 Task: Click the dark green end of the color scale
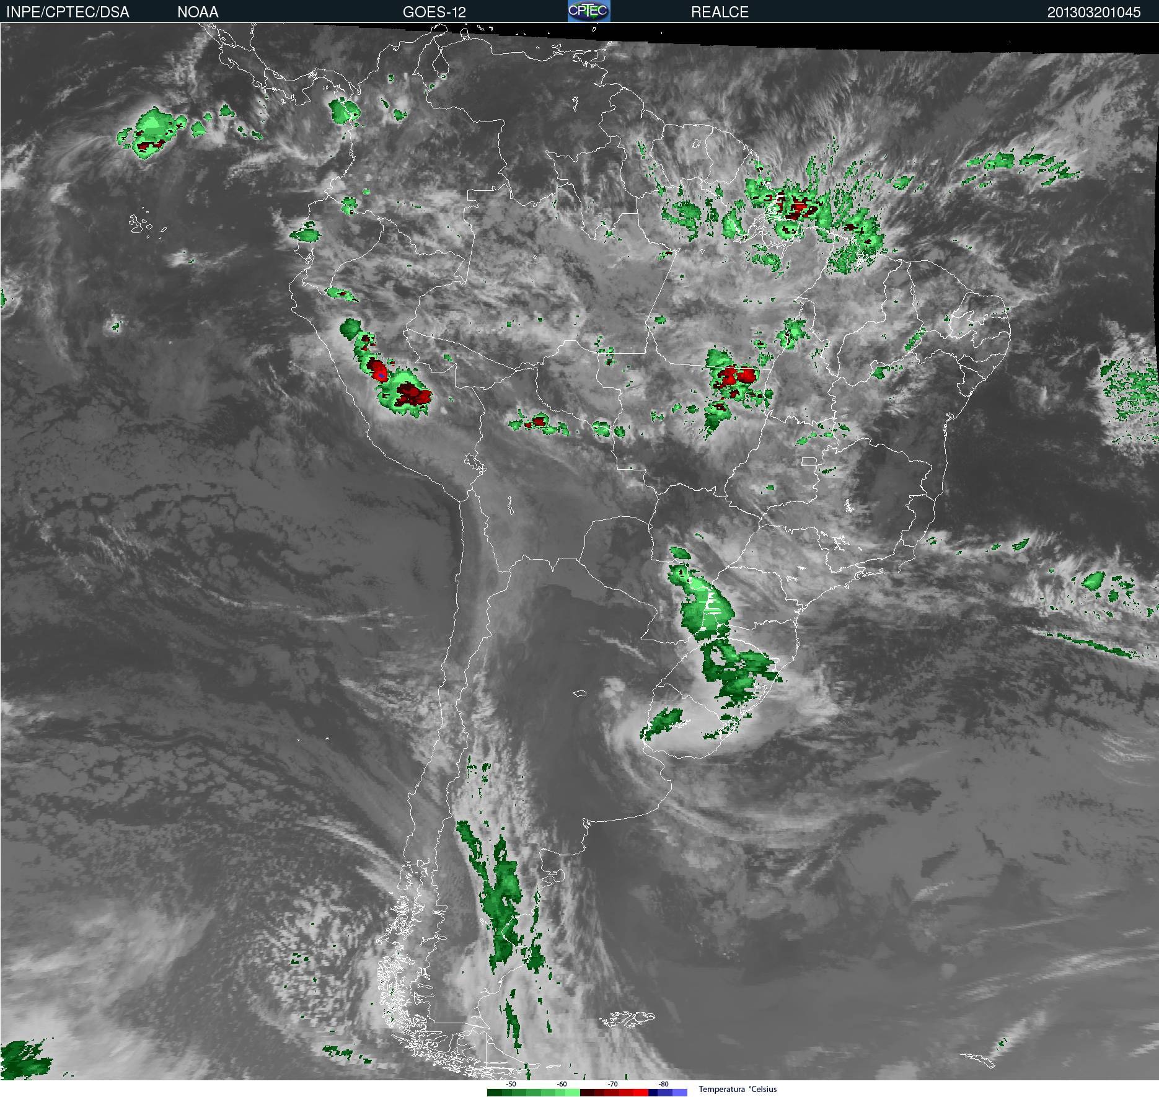(495, 1092)
